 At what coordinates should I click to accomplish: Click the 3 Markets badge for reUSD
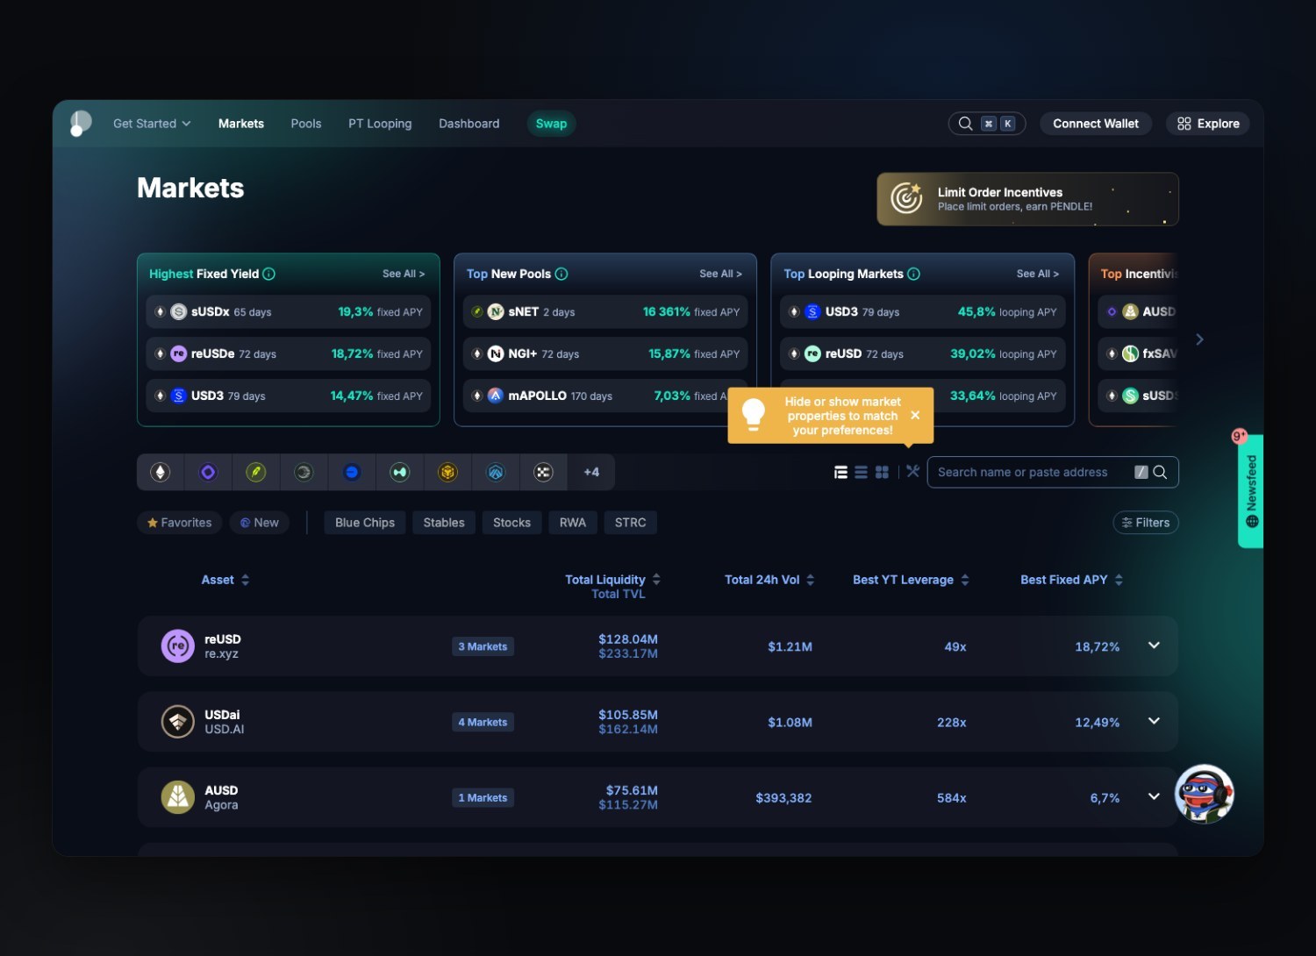[483, 646]
